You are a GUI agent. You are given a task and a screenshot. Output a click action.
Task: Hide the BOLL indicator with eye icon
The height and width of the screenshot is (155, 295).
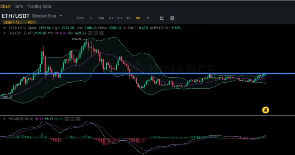(90, 33)
